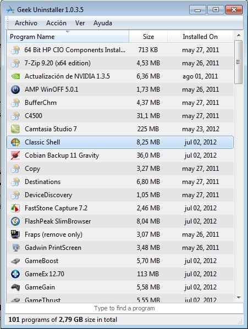Sort by Installed On column header
Viewport: 248px width, 329px height.
pyautogui.click(x=200, y=36)
